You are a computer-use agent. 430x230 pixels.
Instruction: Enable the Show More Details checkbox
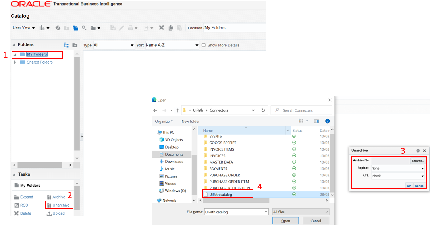coord(204,45)
